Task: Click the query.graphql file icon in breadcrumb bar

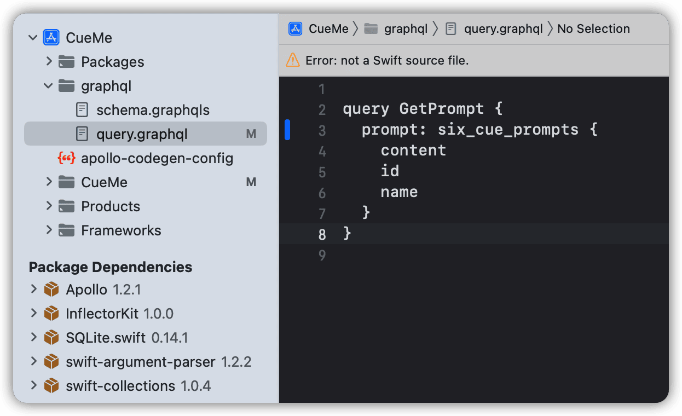Action: 451,29
